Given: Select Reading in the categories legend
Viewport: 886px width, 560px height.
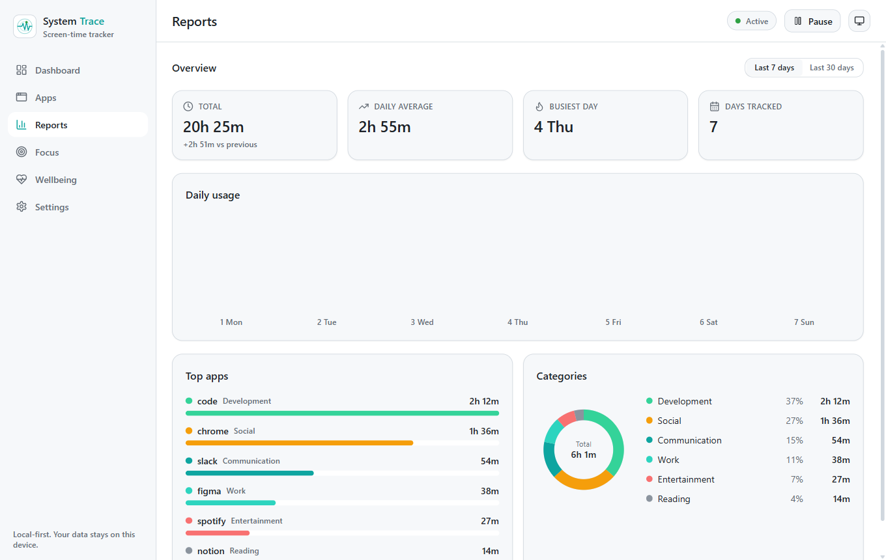Looking at the screenshot, I should pos(674,499).
